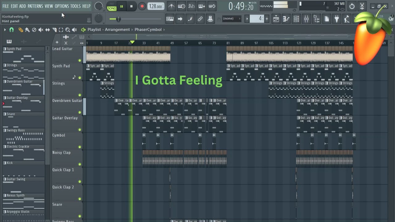Click the link to controller icon
This screenshot has width=395, height=222.
coord(200,19)
